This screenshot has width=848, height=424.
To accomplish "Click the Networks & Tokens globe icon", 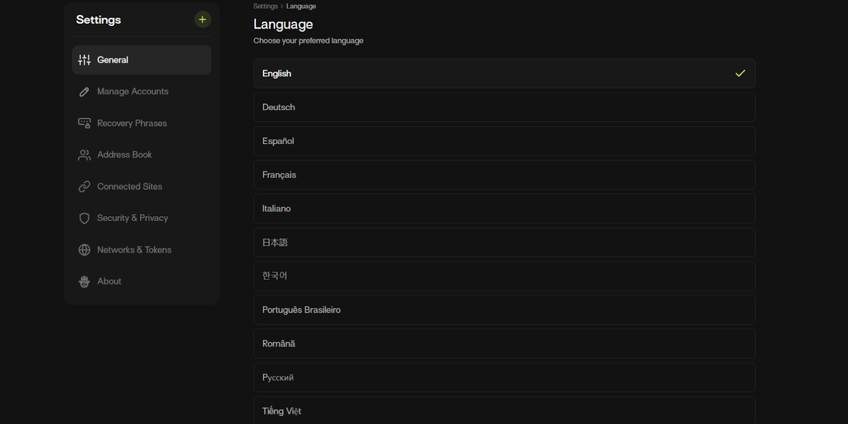I will click(x=84, y=250).
